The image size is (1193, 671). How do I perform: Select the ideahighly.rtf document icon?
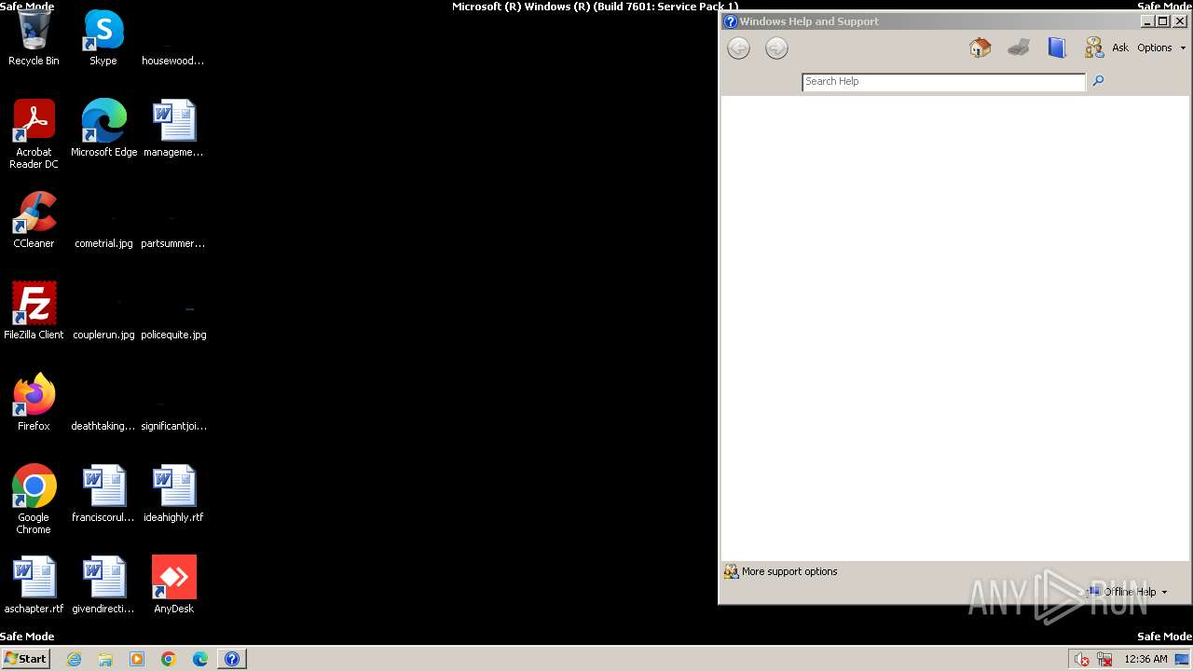[x=173, y=494]
